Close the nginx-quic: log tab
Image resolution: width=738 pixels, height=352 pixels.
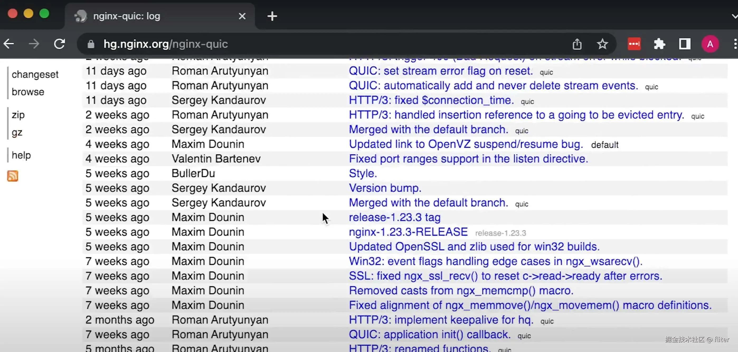click(242, 16)
